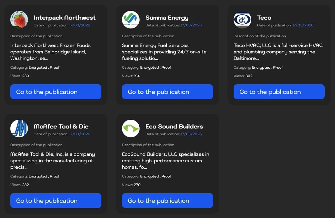Click the McAfee Tool & Die logo
Image resolution: width=335 pixels, height=218 pixels.
19,129
